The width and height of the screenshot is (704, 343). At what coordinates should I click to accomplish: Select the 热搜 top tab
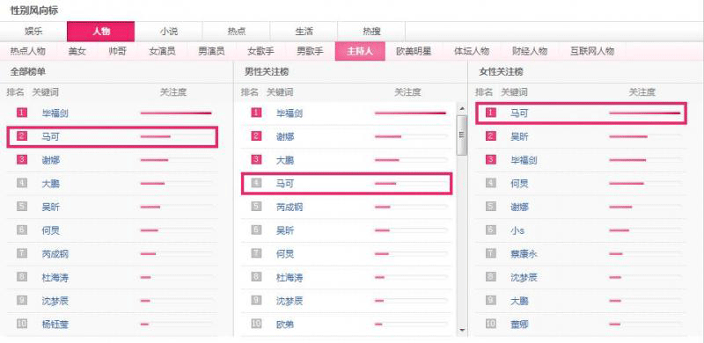[x=371, y=32]
